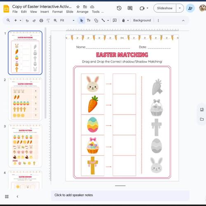
Task: Select the gray bunny shadow image
Action: 157,165
